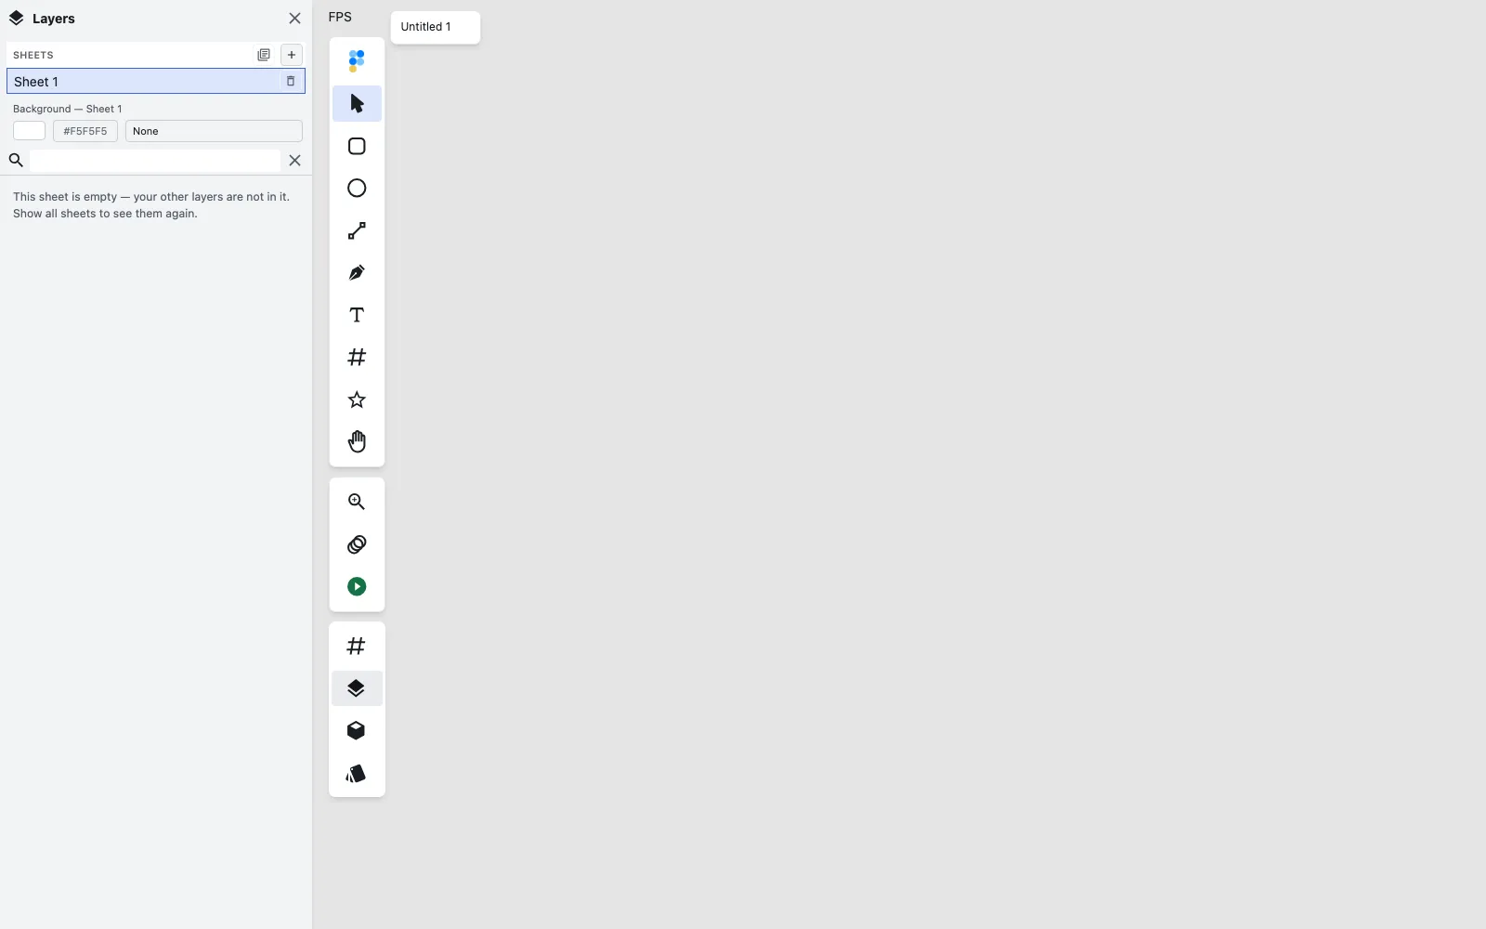Toggle the Layers panel button
Screen dimensions: 1486x929
[357, 688]
